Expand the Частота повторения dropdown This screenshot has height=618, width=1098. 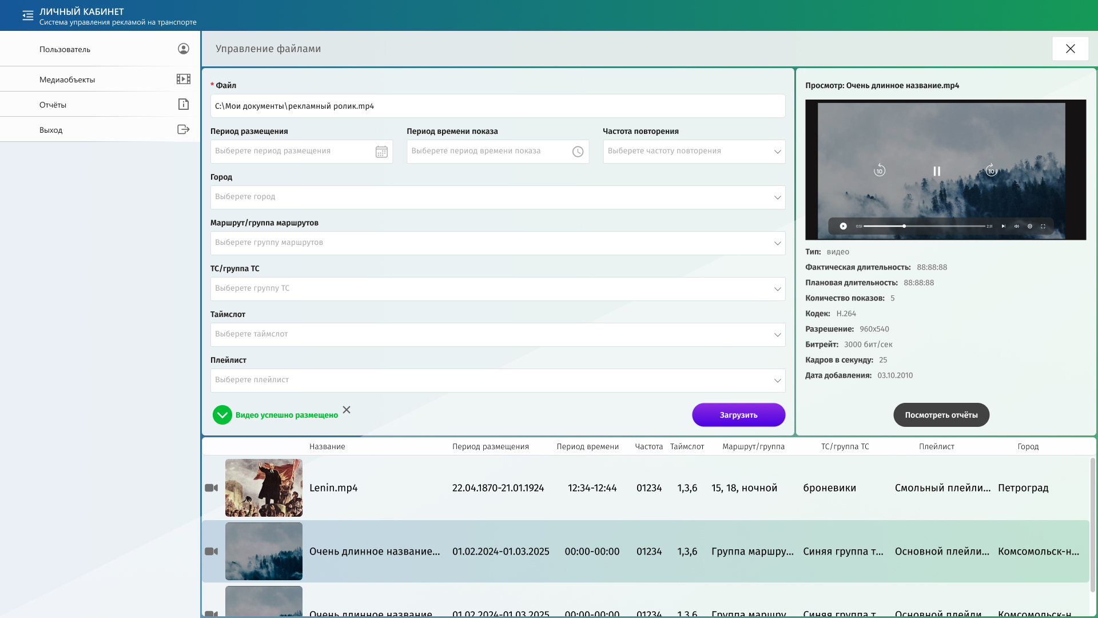click(x=777, y=152)
